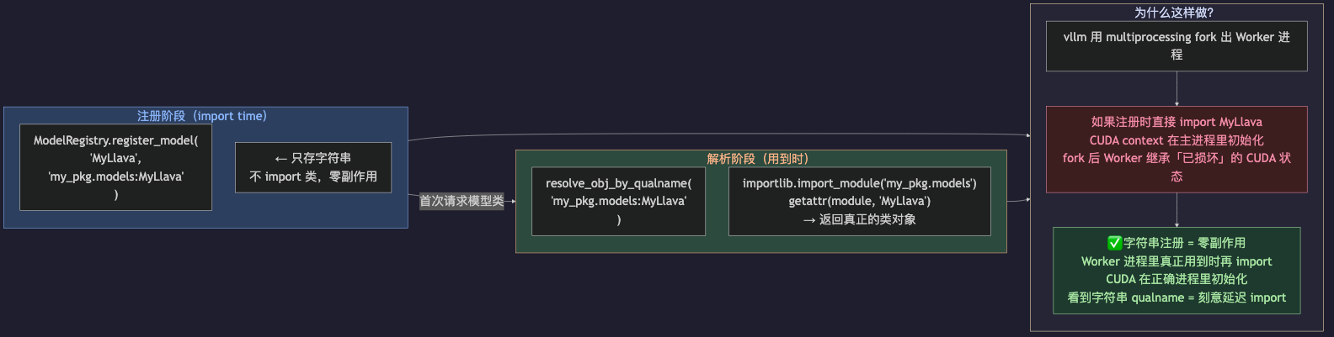Click the arrow between vllm node and red node

1177,88
